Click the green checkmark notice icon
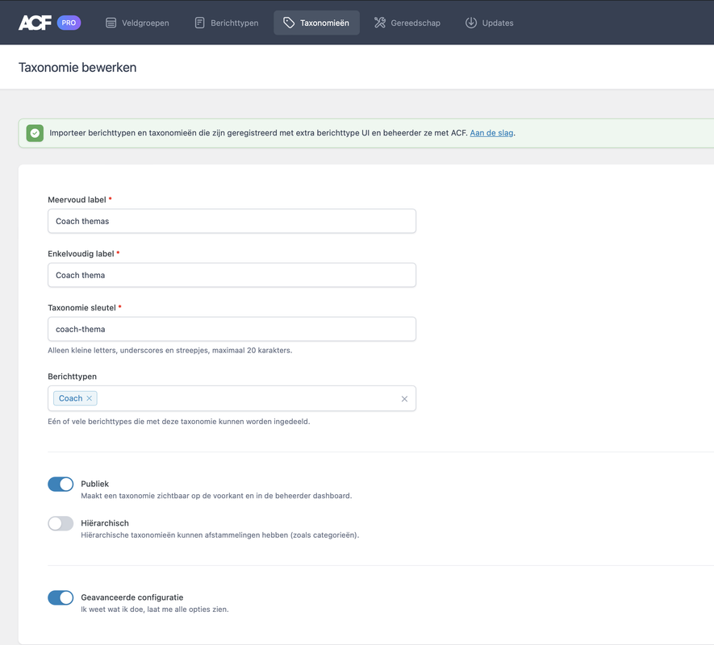Image resolution: width=714 pixels, height=645 pixels. pos(35,133)
